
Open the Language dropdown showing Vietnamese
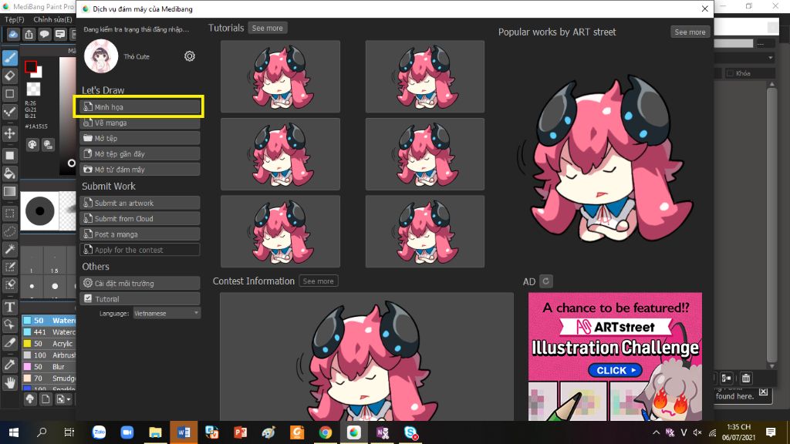coord(167,313)
